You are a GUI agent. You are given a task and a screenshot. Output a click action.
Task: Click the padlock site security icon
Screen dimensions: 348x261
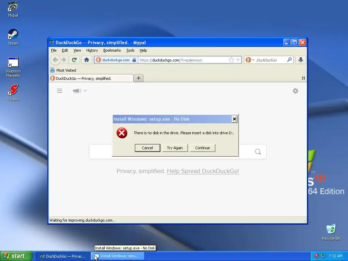(134, 60)
